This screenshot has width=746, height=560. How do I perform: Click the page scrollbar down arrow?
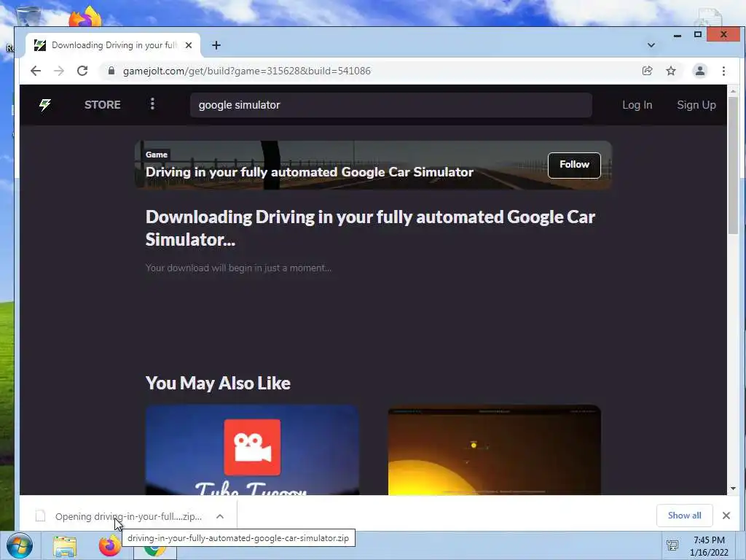coord(733,489)
